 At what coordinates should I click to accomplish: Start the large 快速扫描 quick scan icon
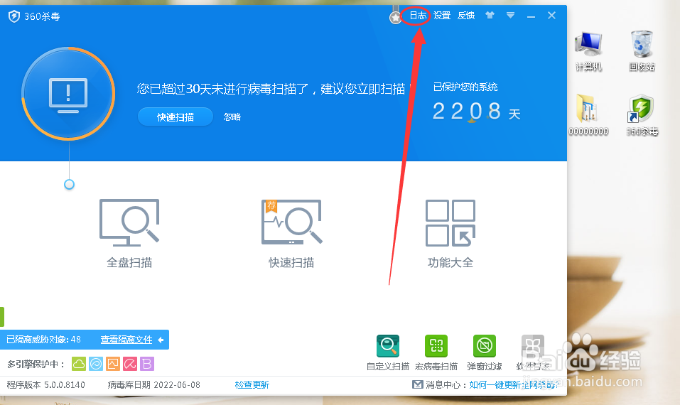click(x=291, y=233)
